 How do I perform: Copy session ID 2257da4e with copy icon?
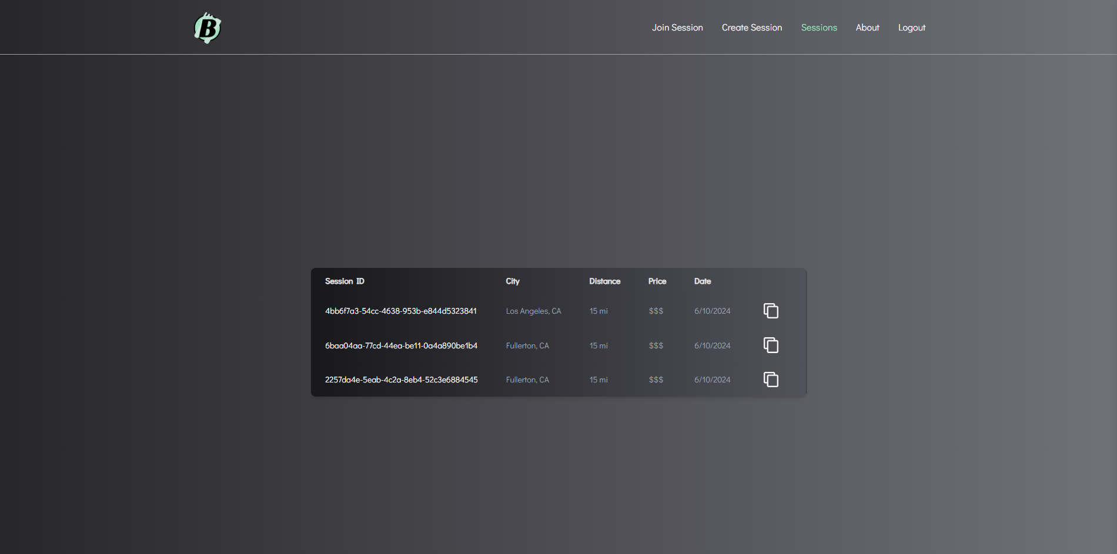tap(771, 380)
